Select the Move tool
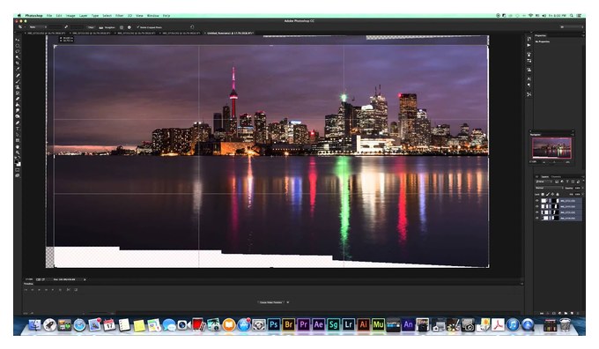 coord(18,40)
